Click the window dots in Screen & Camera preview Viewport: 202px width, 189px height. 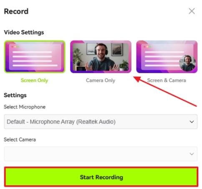(147, 47)
